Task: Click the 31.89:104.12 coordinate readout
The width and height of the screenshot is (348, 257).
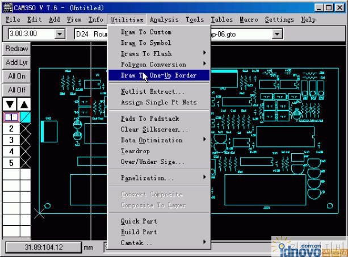Action: (x=44, y=247)
